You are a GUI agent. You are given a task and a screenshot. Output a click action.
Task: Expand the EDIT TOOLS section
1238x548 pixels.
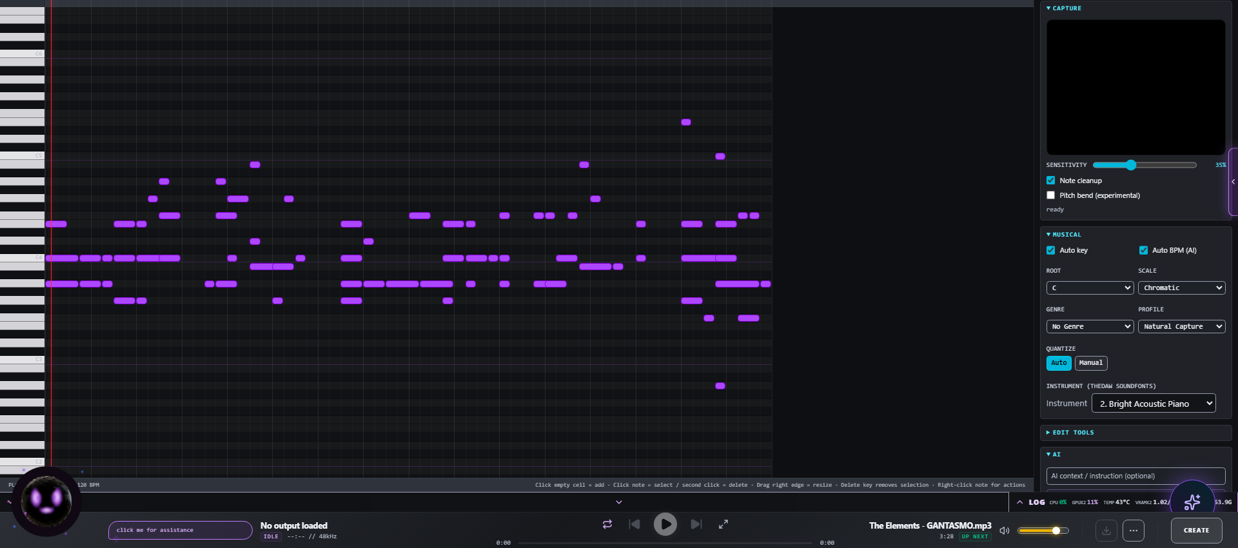click(1070, 433)
